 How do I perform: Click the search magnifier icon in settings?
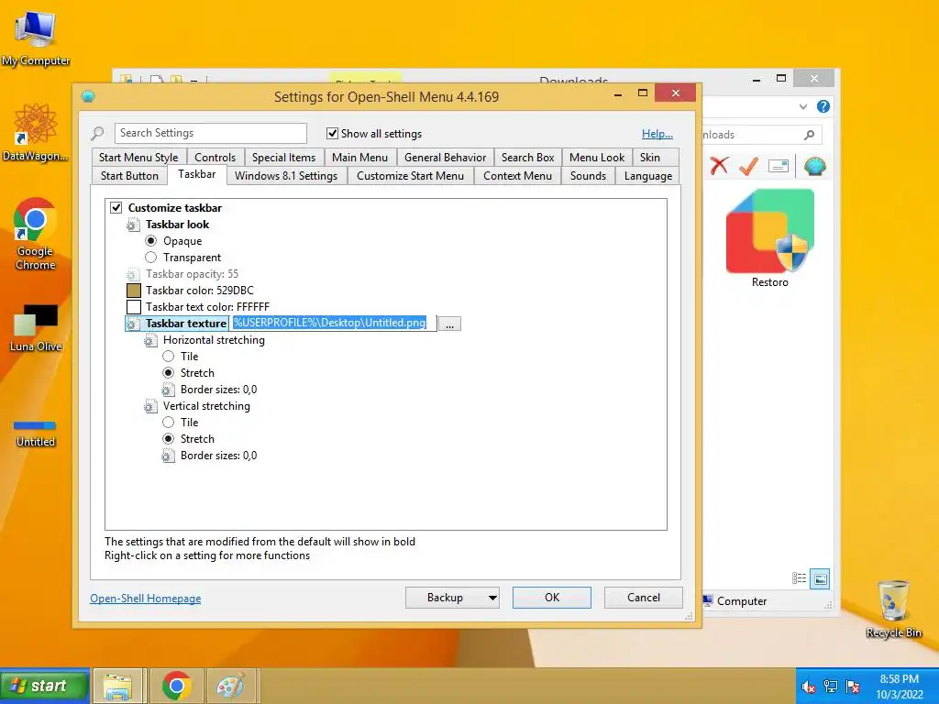point(97,134)
